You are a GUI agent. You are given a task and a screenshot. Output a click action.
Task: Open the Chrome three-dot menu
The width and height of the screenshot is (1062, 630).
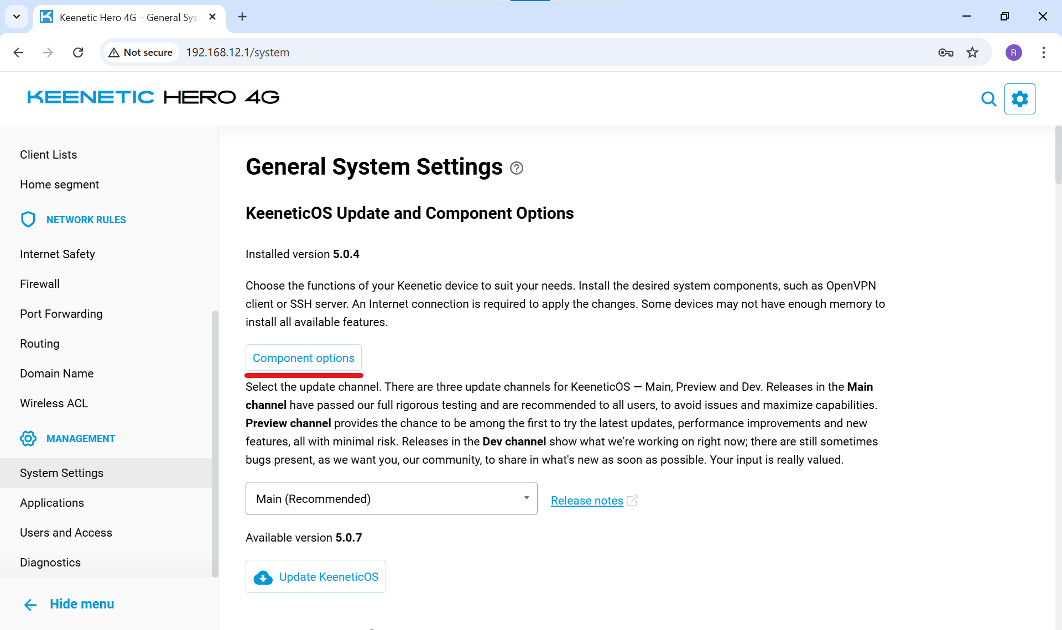pos(1043,53)
